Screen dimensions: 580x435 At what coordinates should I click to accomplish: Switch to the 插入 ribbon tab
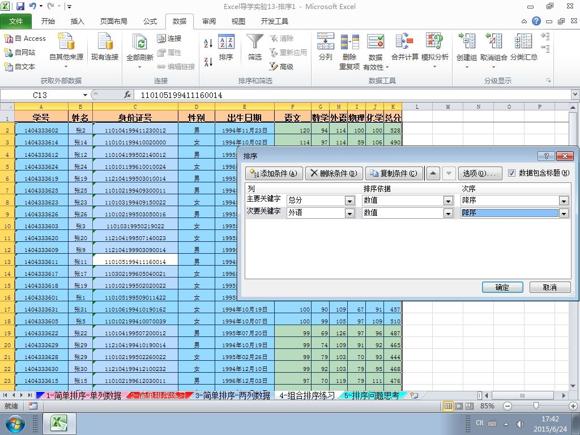(x=77, y=22)
